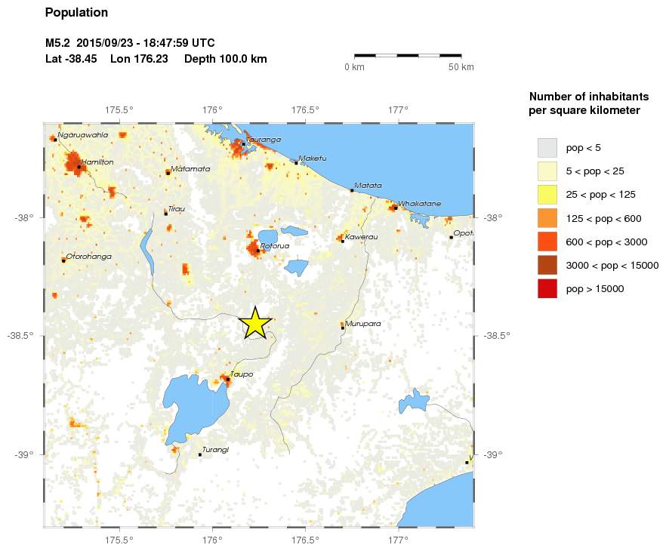The height and width of the screenshot is (551, 666).
Task: Select the grey 'pop < 5' legend swatch
Action: [x=547, y=148]
